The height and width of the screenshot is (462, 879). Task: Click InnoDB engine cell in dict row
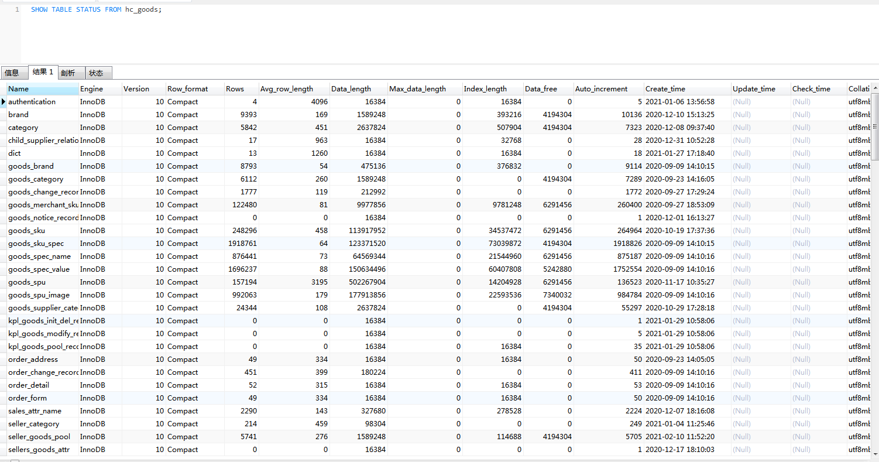100,153
